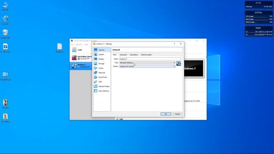Click the clock widget on desktop
This screenshot has width=274, height=154.
(259, 5)
